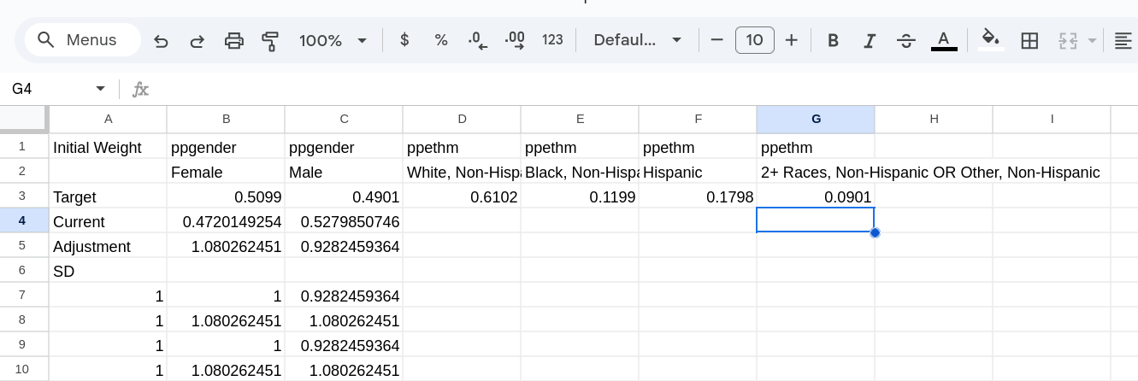Toggle bold formatting
Image resolution: width=1138 pixels, height=381 pixels.
point(833,40)
